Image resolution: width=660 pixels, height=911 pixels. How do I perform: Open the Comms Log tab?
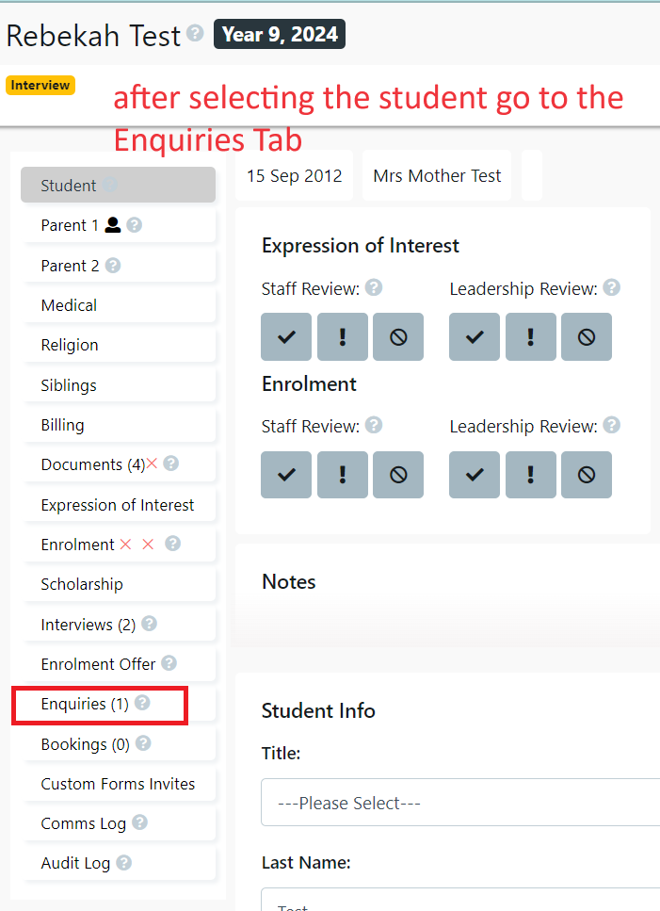click(84, 822)
